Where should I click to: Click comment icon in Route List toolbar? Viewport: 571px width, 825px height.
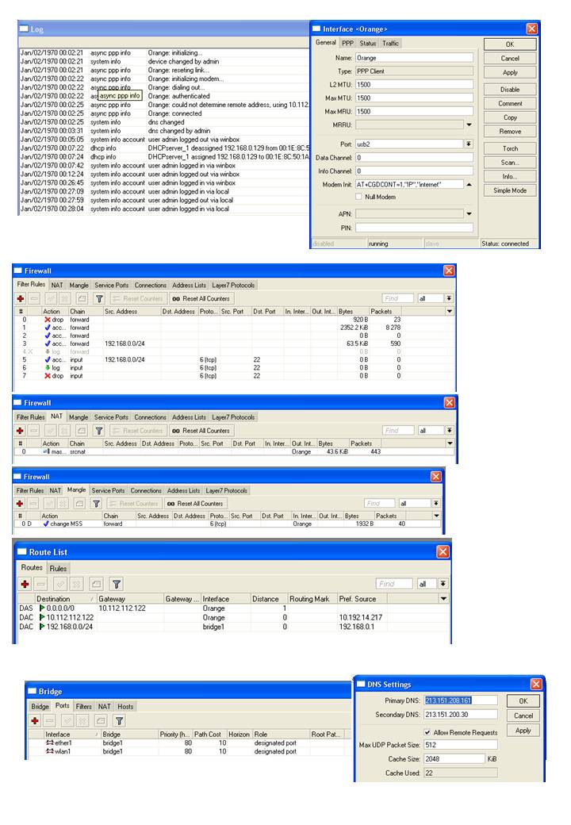(96, 584)
